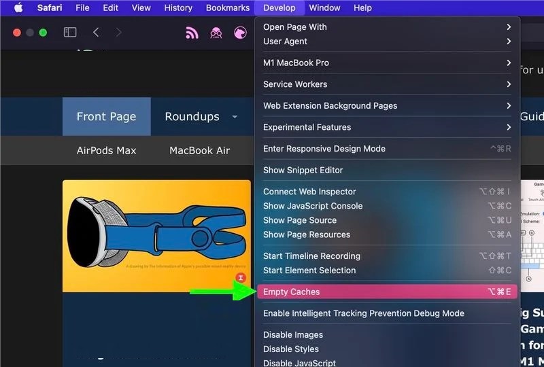This screenshot has width=544, height=367.
Task: Open the Edit menu
Action: [110, 7]
